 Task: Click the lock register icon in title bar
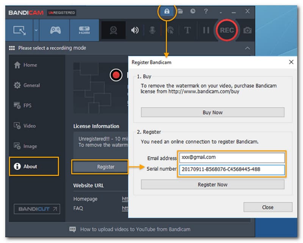pos(167,11)
